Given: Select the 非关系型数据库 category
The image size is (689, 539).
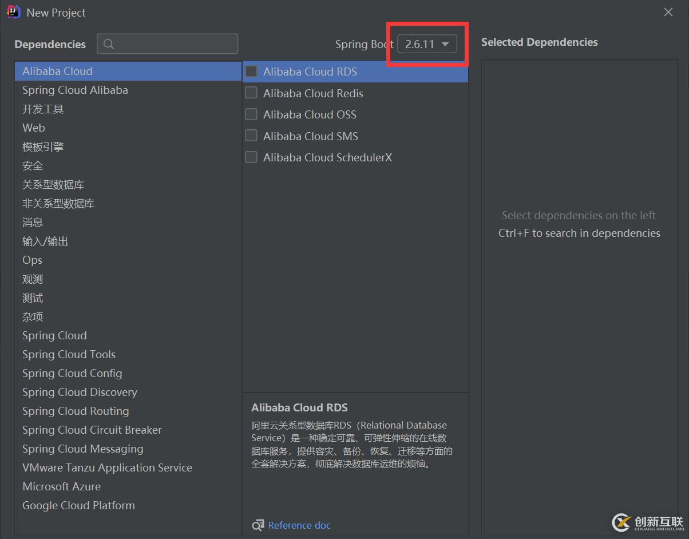Looking at the screenshot, I should (x=128, y=203).
